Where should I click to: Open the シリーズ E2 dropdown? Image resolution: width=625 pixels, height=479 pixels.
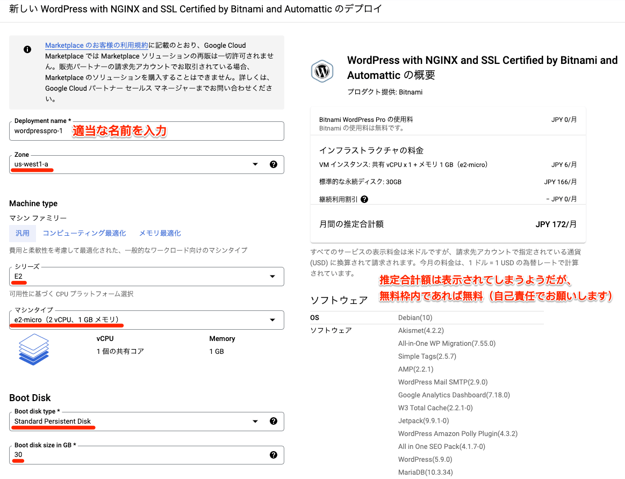pos(147,277)
